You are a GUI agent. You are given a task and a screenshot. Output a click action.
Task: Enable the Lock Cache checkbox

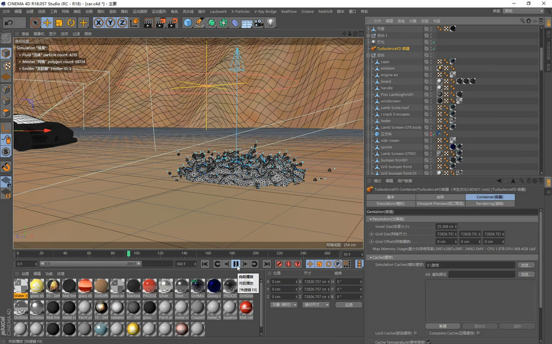click(416, 333)
